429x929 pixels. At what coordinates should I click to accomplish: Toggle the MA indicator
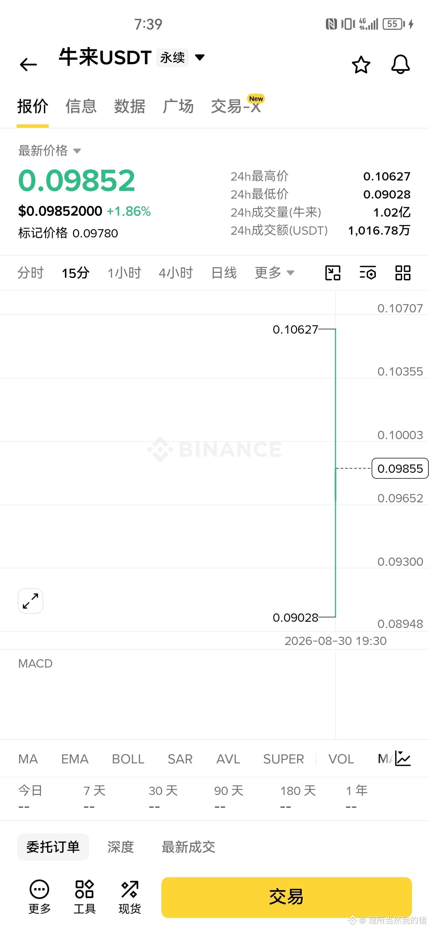pyautogui.click(x=28, y=759)
